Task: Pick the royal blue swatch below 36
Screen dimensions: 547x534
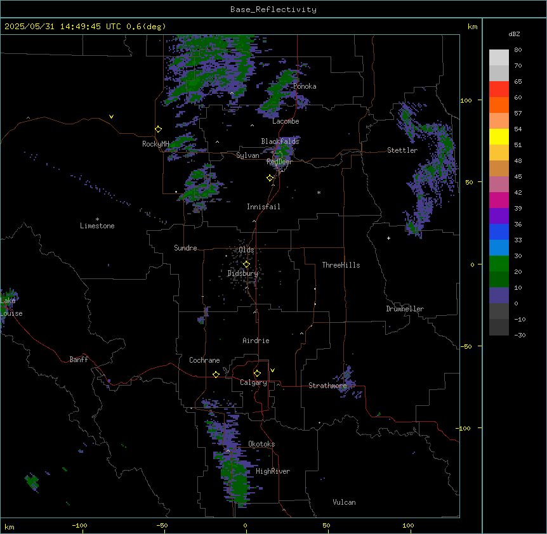Action: point(499,231)
